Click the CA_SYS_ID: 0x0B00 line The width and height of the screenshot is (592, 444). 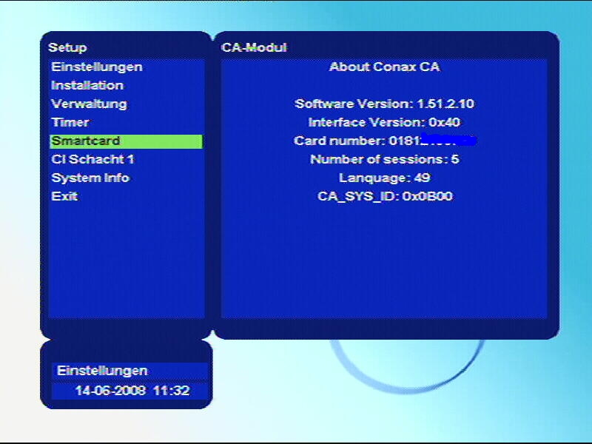[x=384, y=196]
